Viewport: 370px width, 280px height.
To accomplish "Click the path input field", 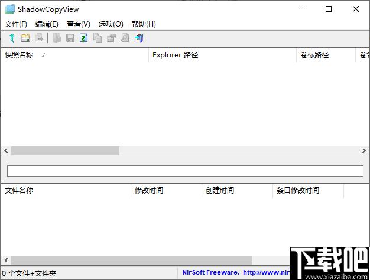I will (185, 171).
